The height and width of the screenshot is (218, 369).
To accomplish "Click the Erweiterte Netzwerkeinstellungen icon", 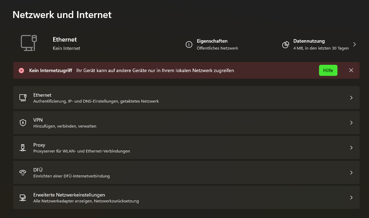I will coord(23,198).
